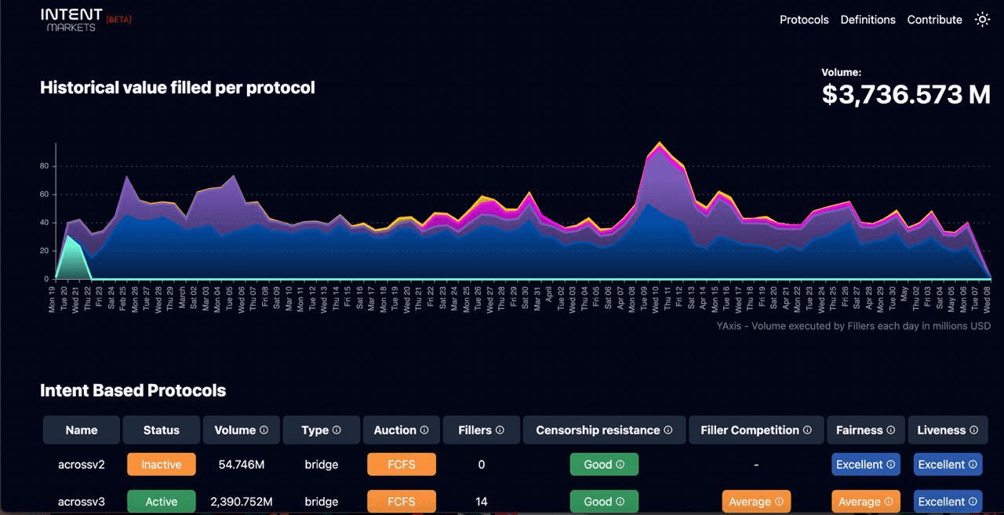Click the Average Filler Competition badge
The height and width of the screenshot is (515, 1004).
pyautogui.click(x=755, y=502)
